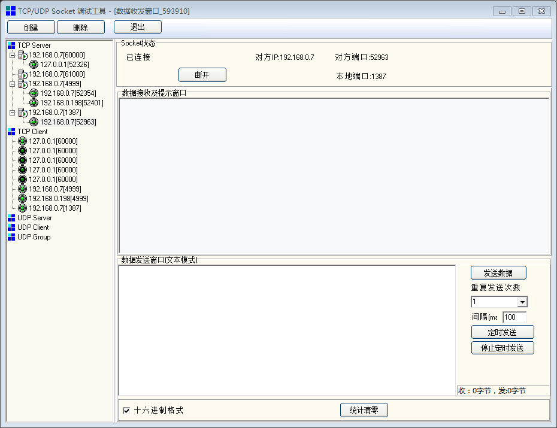
Task: Click the 创建 button
Action: (x=31, y=28)
